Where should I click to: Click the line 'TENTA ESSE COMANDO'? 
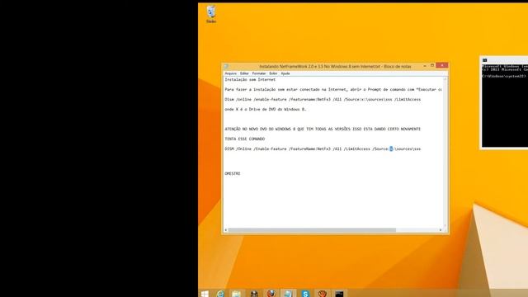pos(245,139)
